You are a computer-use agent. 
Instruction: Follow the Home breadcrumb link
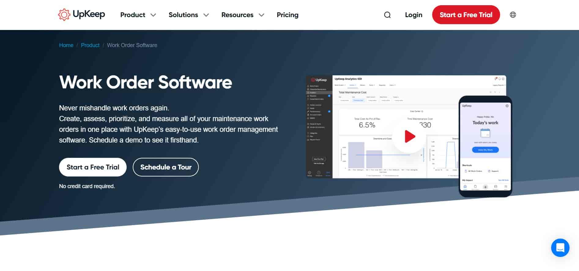[x=66, y=45]
